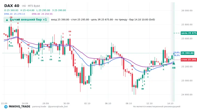The image size is (197, 110).
Task: Click the close value '3 25 390.80'
Action: pos(59,10)
